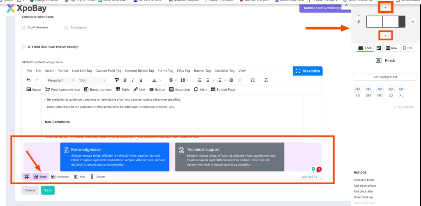Open the Content Blocks Tag menu
Screen dimensions: 421x206
139,71
